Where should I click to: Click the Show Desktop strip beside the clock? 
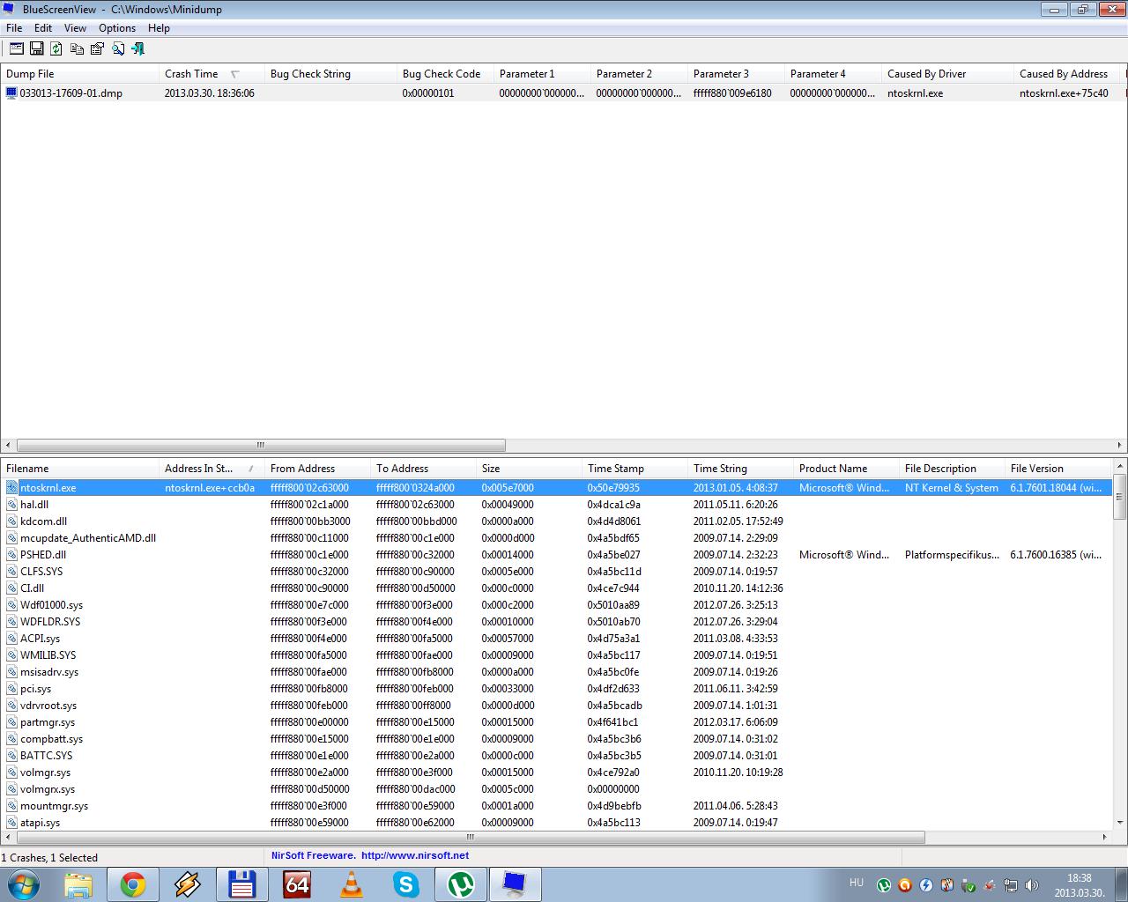click(1121, 885)
